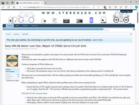Activate the Read aloud icon in address bar
The width and height of the screenshot is (139, 105).
[x=94, y=7]
